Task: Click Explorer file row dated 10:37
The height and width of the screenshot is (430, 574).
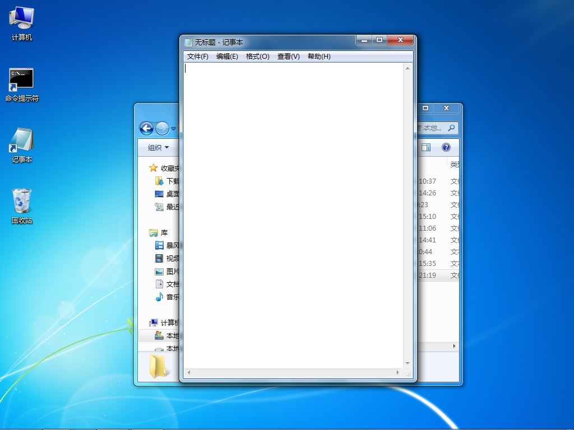Action: [x=438, y=181]
